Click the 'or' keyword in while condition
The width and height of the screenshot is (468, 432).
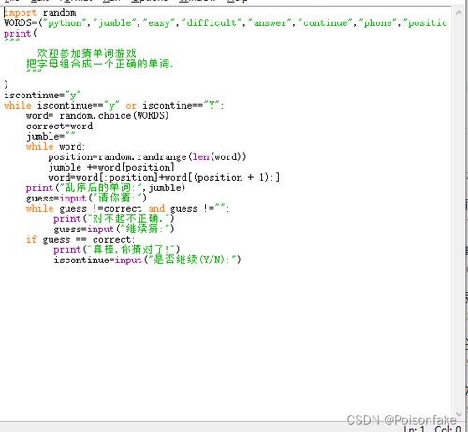(131, 106)
